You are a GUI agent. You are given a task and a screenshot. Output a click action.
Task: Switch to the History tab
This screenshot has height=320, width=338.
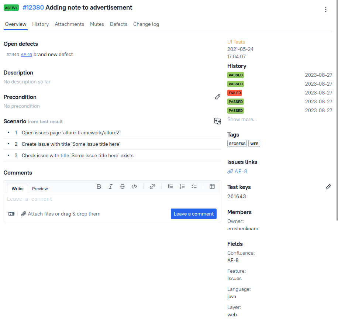tap(41, 24)
